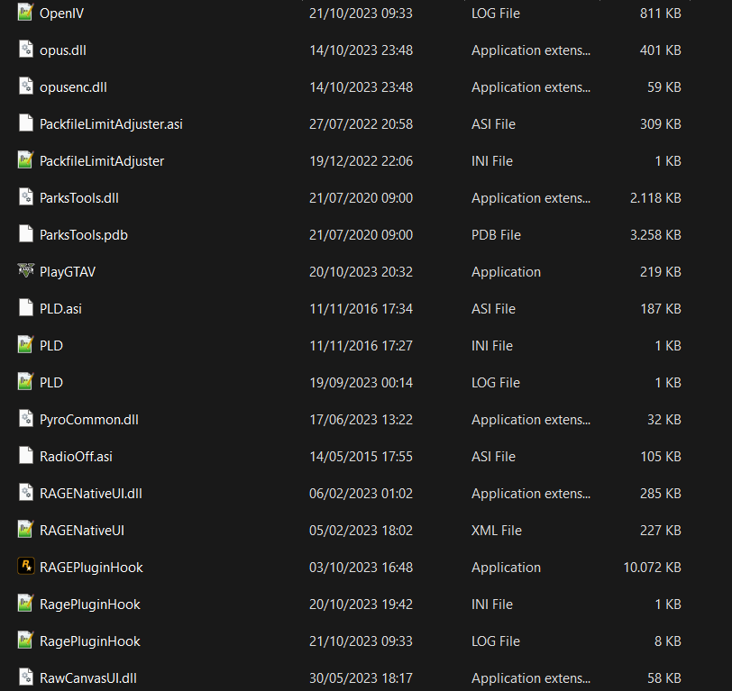
Task: Click the RAGENativeUI.dll file name
Action: [91, 494]
